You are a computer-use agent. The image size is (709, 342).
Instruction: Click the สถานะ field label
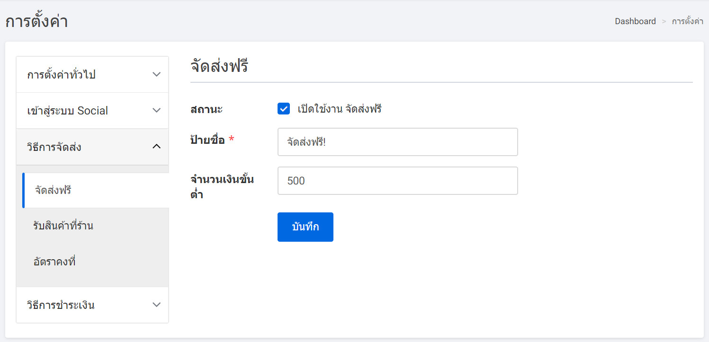(x=206, y=109)
